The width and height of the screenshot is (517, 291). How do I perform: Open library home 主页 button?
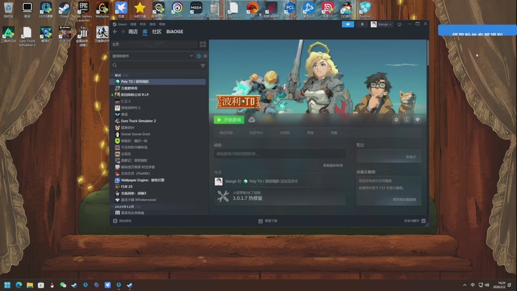tap(154, 44)
